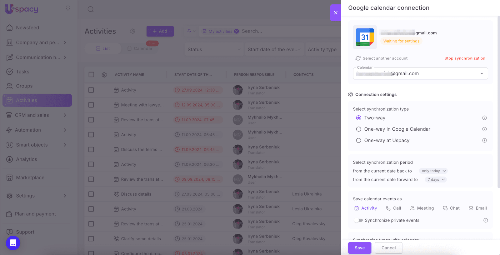Screen dimensions: 500x255
Task: Click info icon for One-way at Uspacy
Action: (x=484, y=141)
